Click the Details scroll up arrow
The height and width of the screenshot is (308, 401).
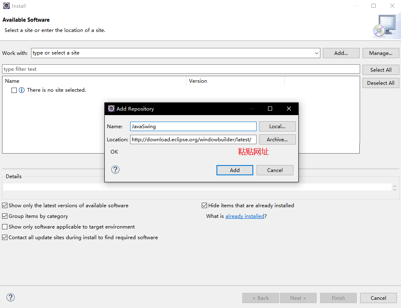[x=394, y=186]
